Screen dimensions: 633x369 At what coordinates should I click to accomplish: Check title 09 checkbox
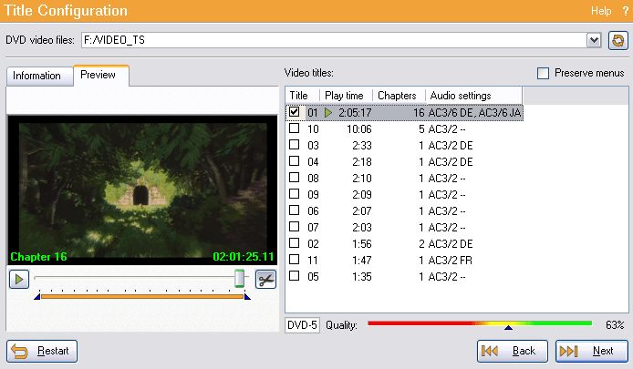coord(294,193)
